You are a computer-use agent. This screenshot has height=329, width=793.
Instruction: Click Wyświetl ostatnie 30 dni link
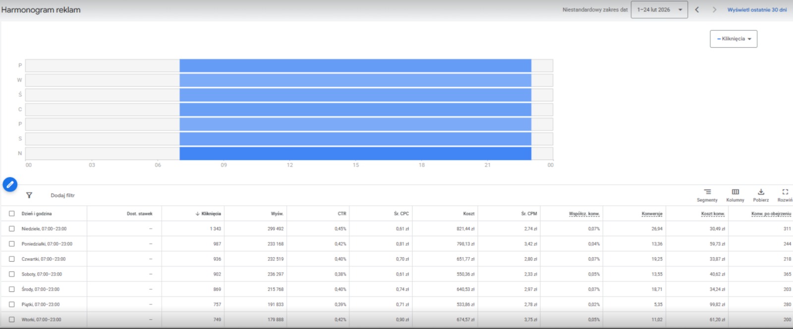(757, 9)
